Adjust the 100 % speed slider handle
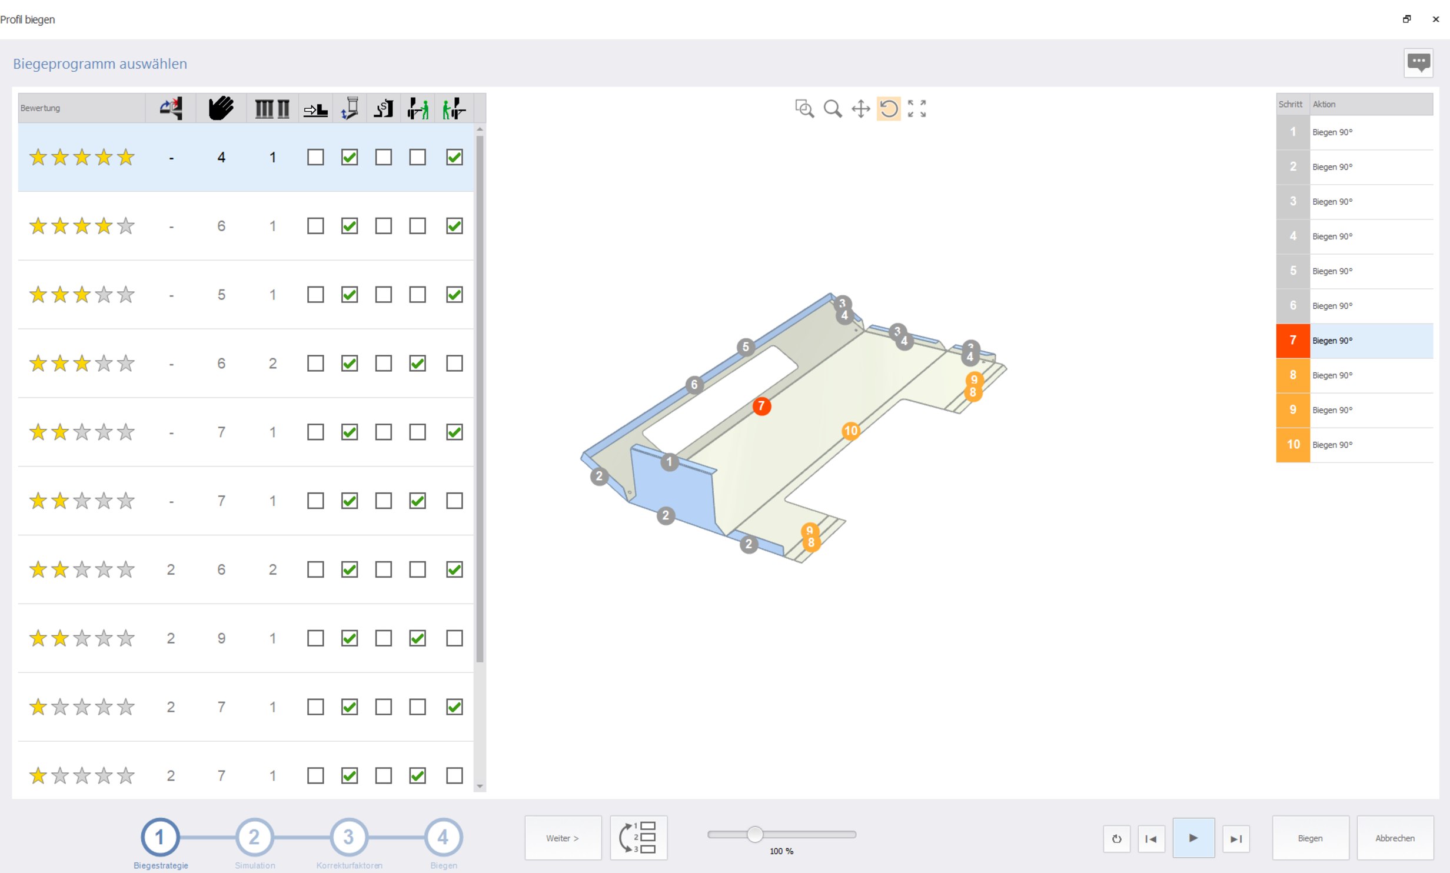The image size is (1450, 873). point(755,834)
